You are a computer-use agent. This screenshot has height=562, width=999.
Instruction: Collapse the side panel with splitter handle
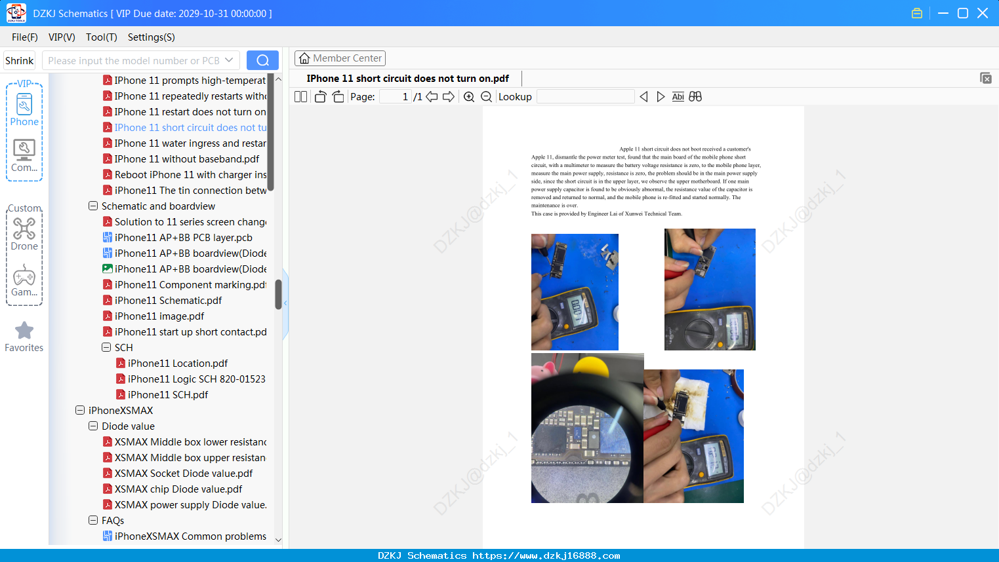(285, 303)
